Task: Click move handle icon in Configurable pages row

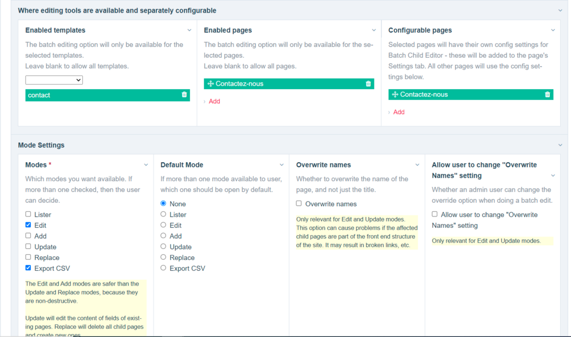Action: click(395, 94)
